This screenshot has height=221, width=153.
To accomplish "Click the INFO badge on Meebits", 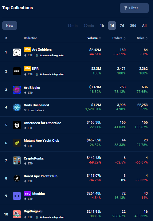I will pos(27,194).
